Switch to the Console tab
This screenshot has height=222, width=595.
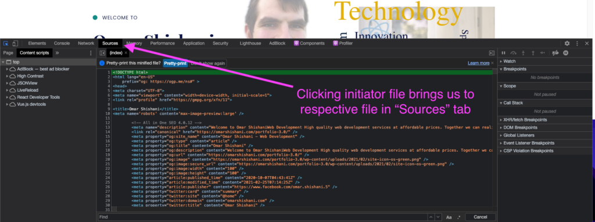point(62,43)
